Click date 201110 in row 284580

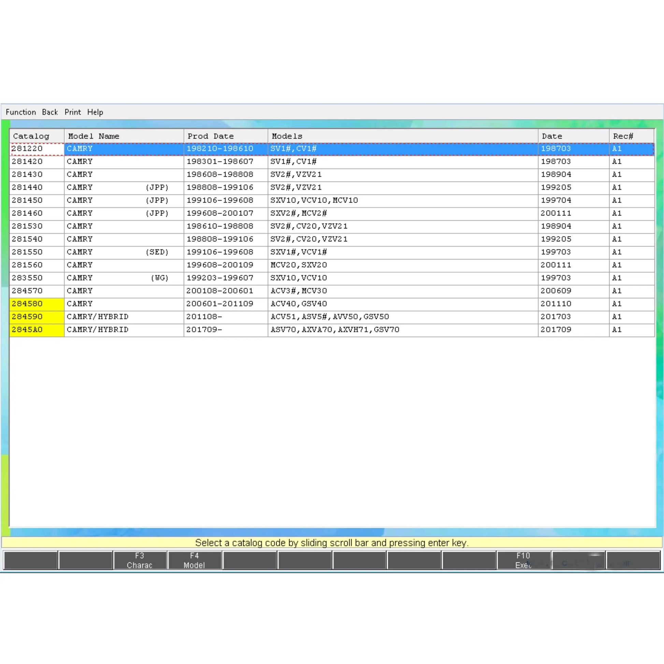(556, 304)
